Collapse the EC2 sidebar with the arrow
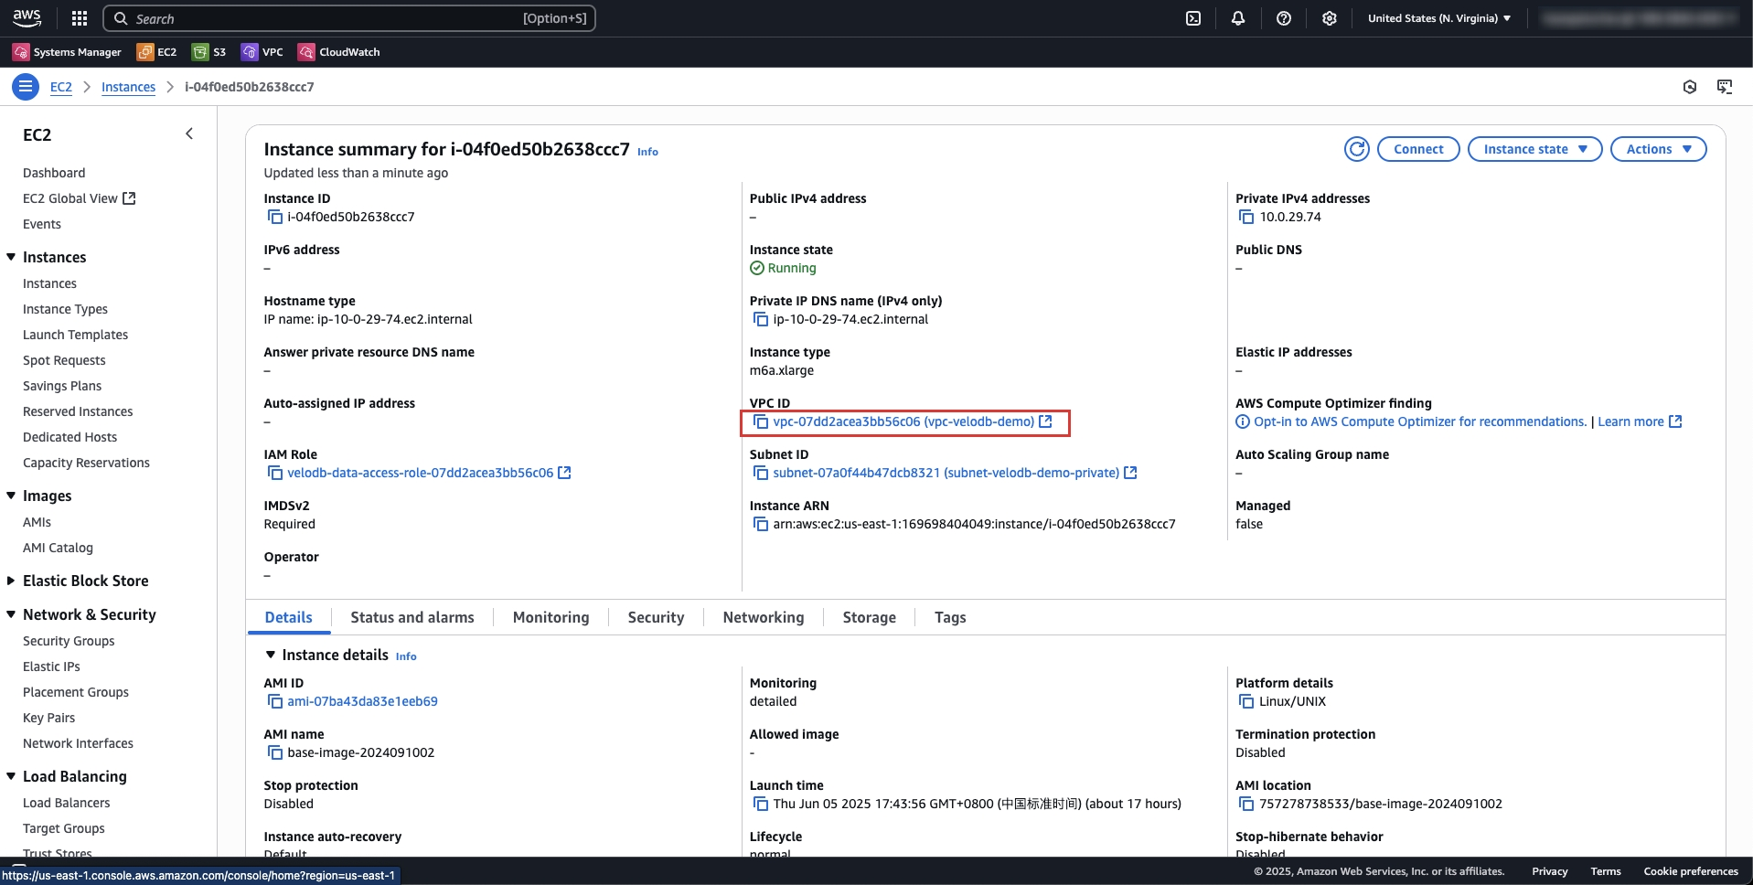Screen dimensions: 1753x885 189,133
